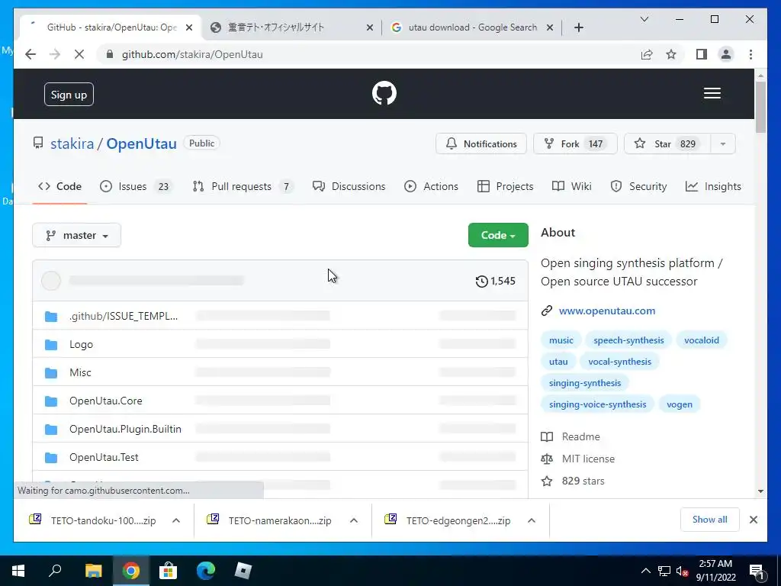Share this page using the share icon

[647, 54]
